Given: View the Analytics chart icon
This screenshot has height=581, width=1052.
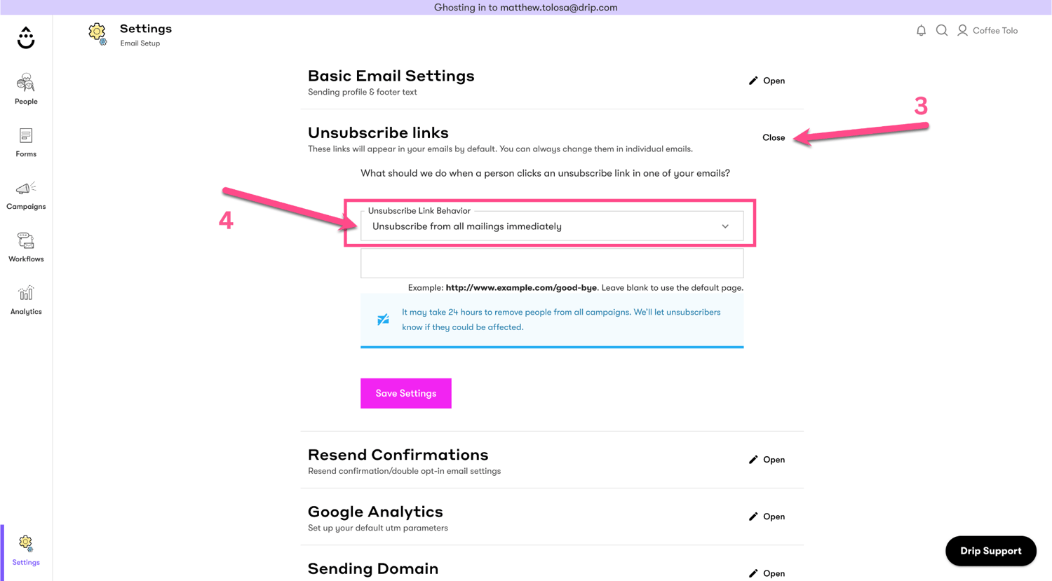Looking at the screenshot, I should (x=26, y=294).
